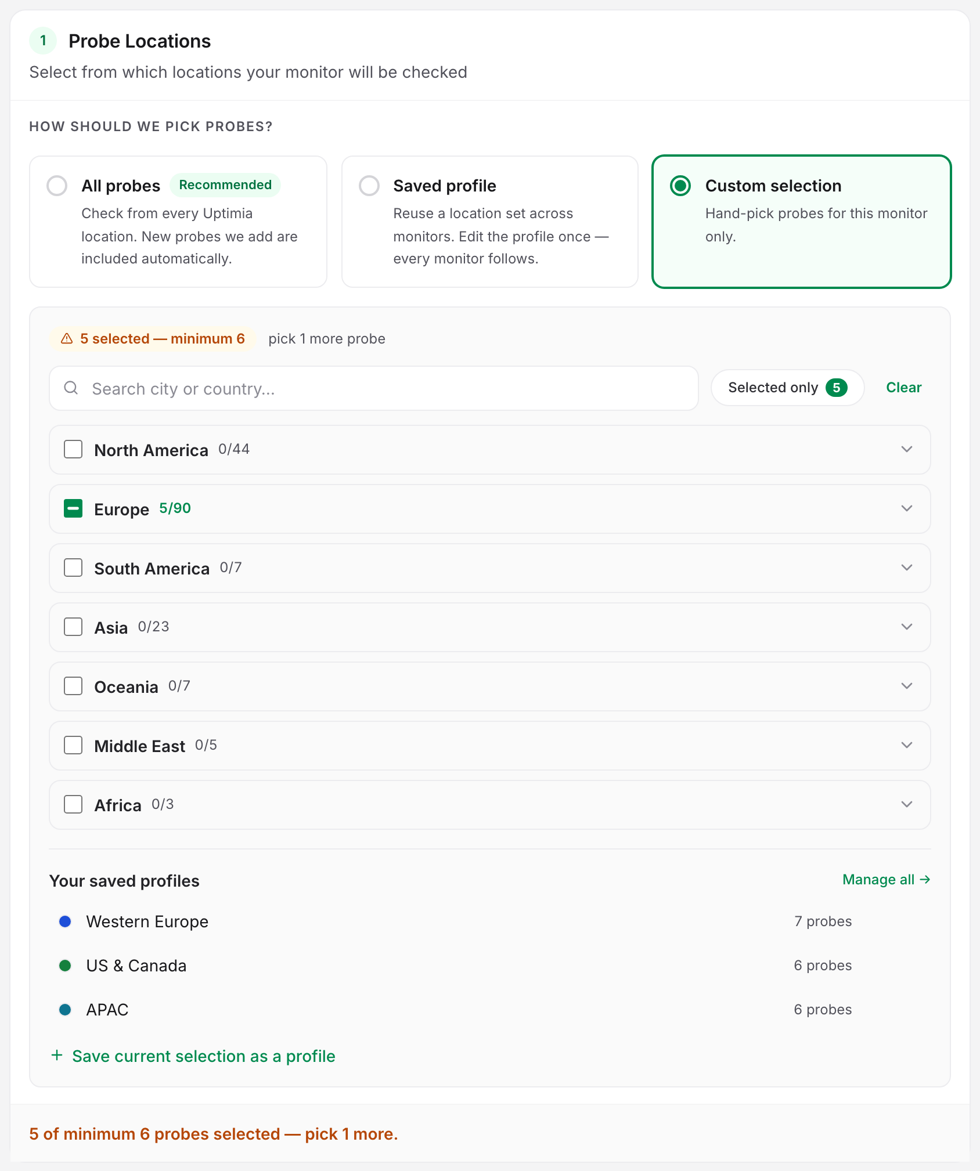Click the Manage all arrow icon

tap(925, 880)
